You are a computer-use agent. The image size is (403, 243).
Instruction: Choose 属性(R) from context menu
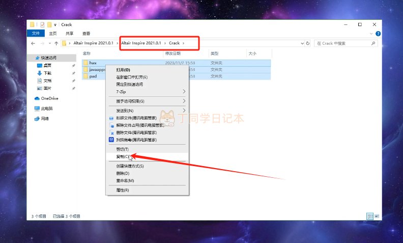(147, 190)
